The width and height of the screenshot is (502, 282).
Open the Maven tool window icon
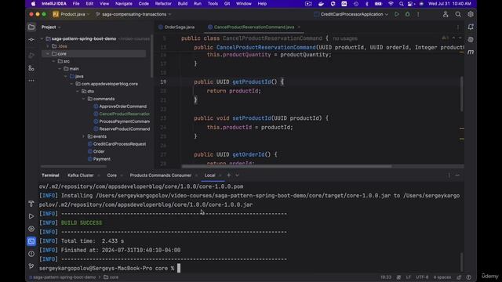click(x=471, y=52)
